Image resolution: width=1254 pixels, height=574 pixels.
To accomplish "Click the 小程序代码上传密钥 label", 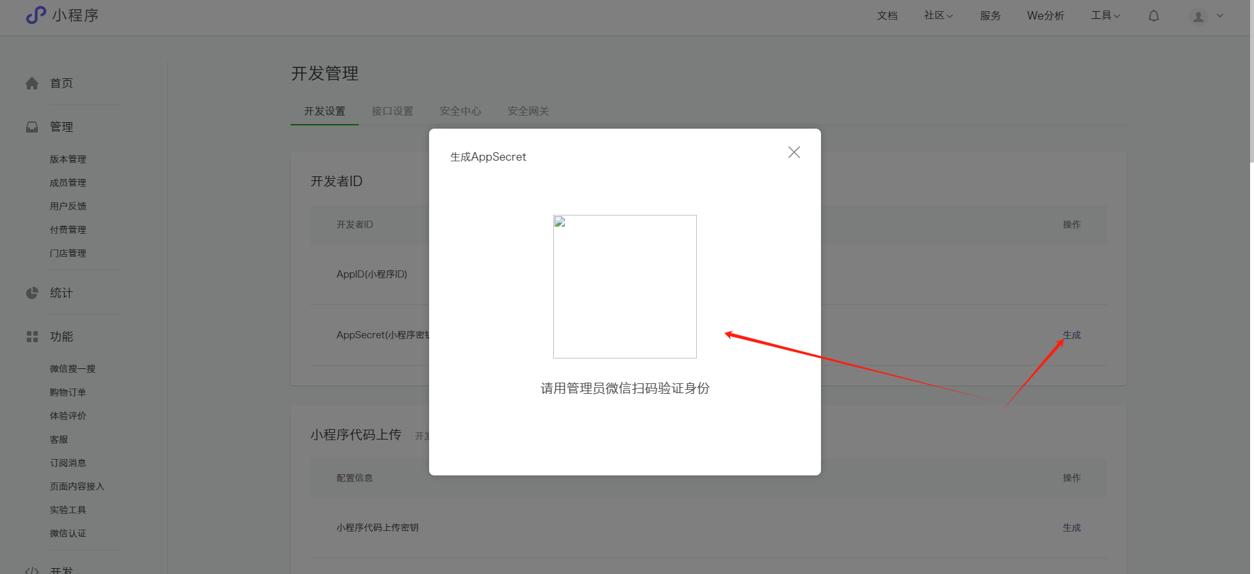I will coord(378,528).
